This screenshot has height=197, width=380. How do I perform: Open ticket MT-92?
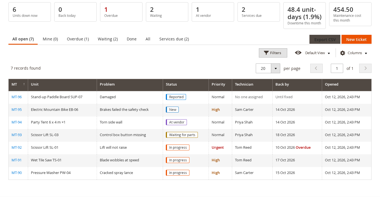click(x=17, y=147)
